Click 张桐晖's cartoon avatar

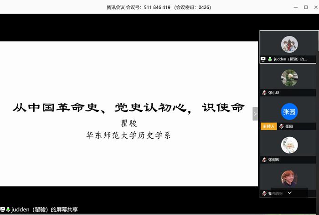[x=289, y=145]
